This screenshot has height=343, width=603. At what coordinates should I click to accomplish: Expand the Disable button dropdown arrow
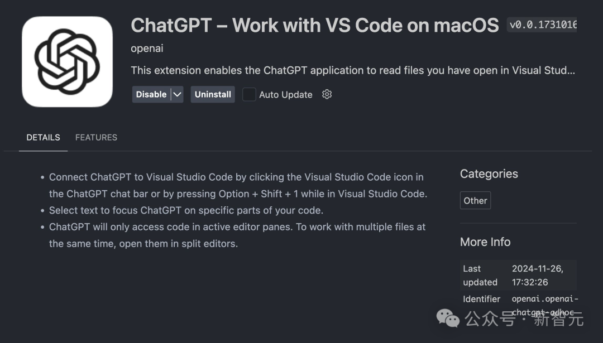pos(177,94)
